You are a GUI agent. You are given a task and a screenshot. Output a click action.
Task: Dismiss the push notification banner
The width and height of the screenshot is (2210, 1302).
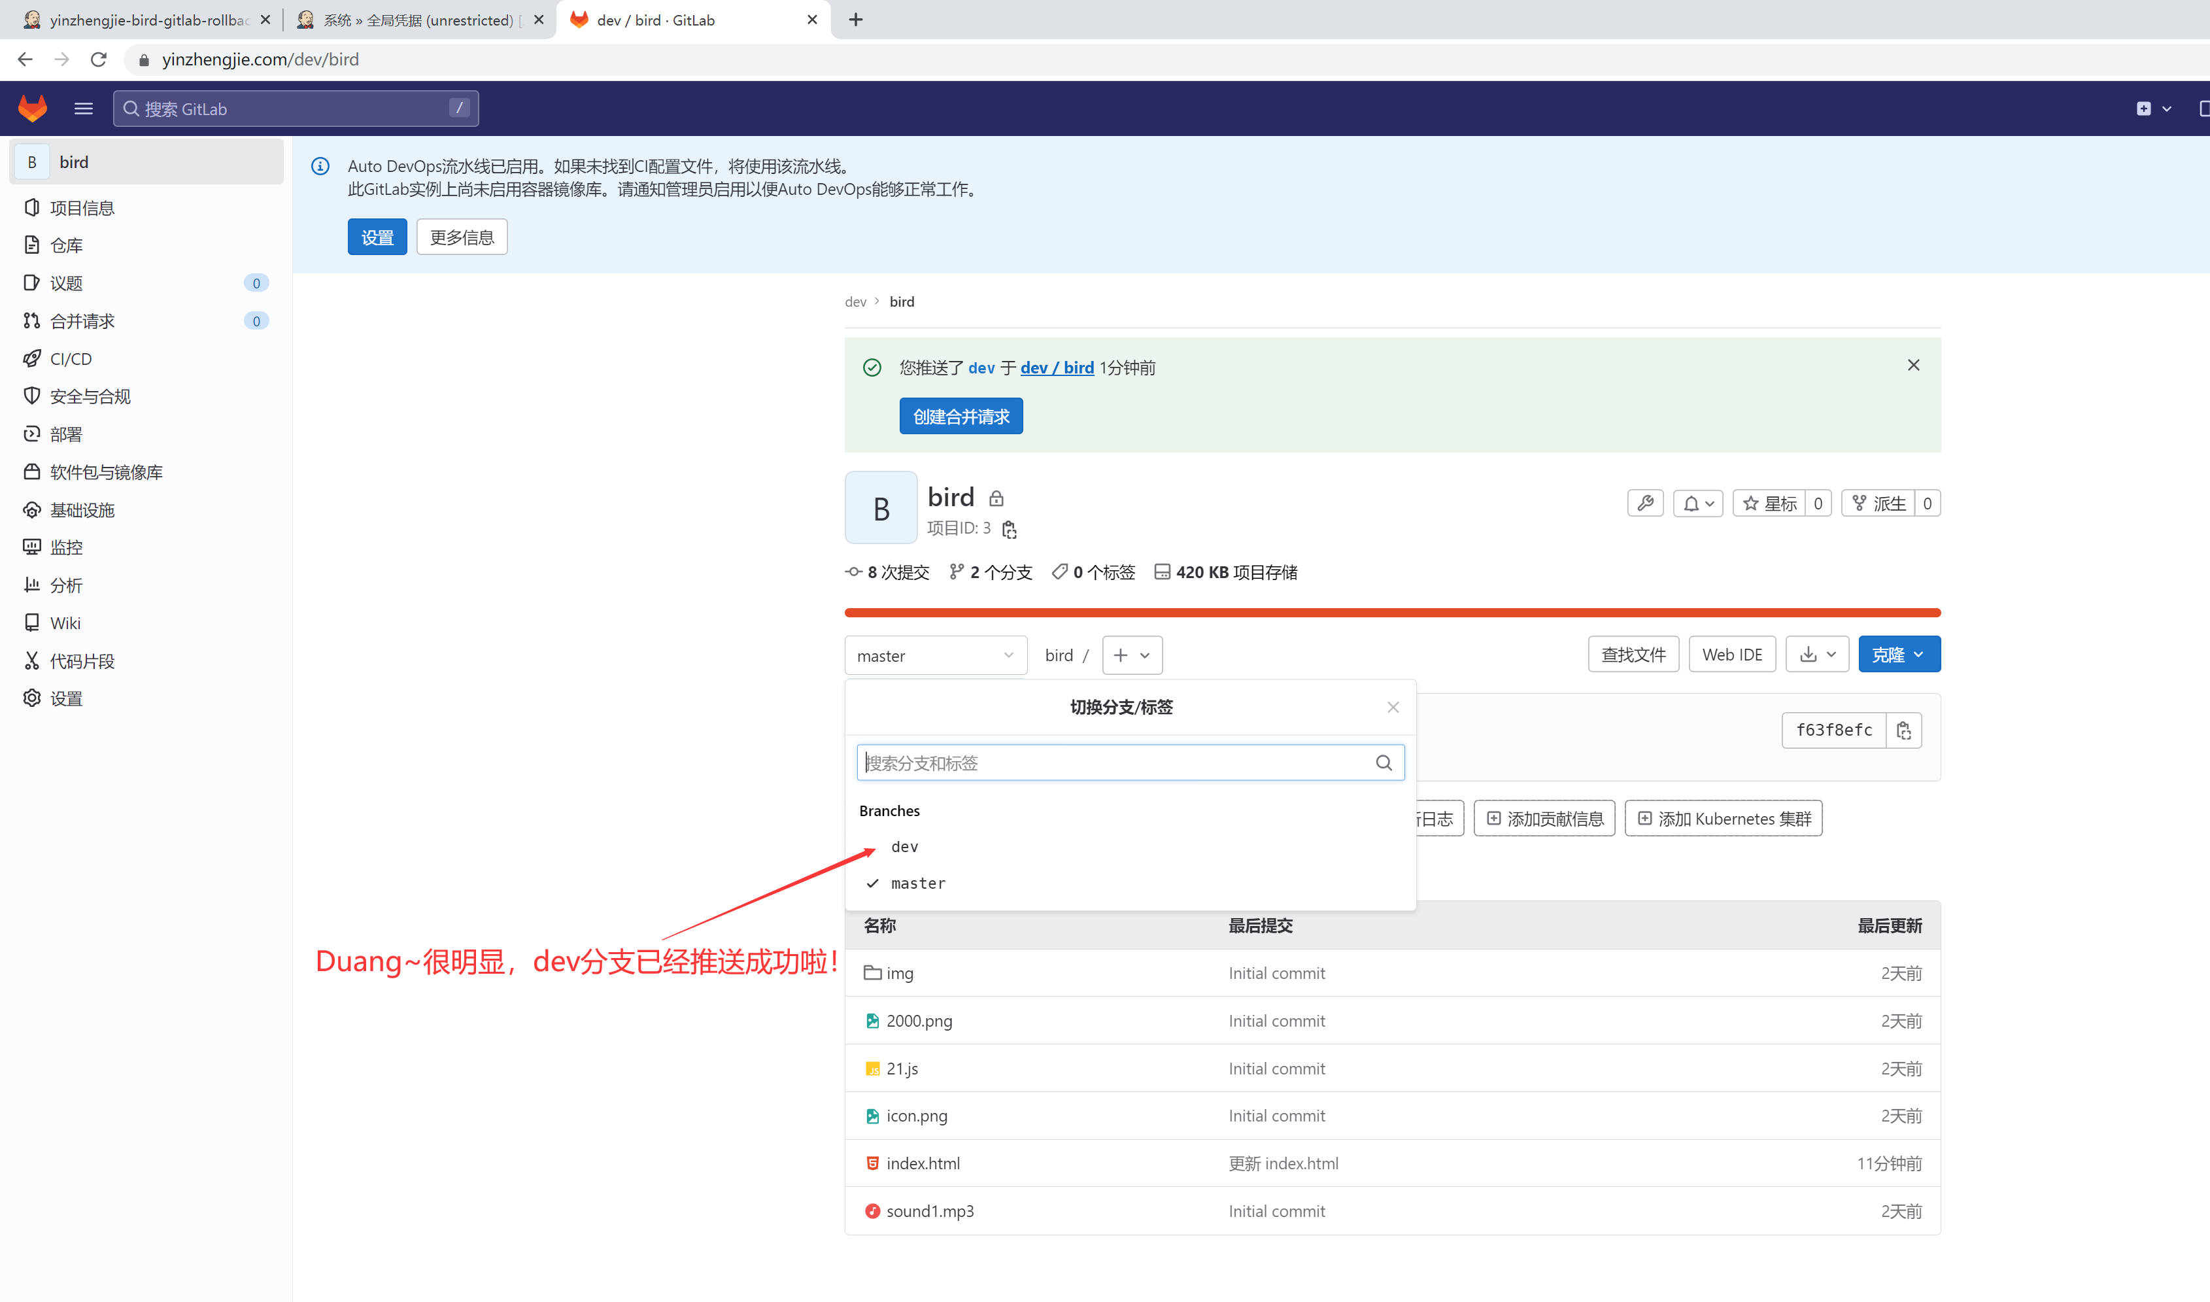(x=1914, y=365)
